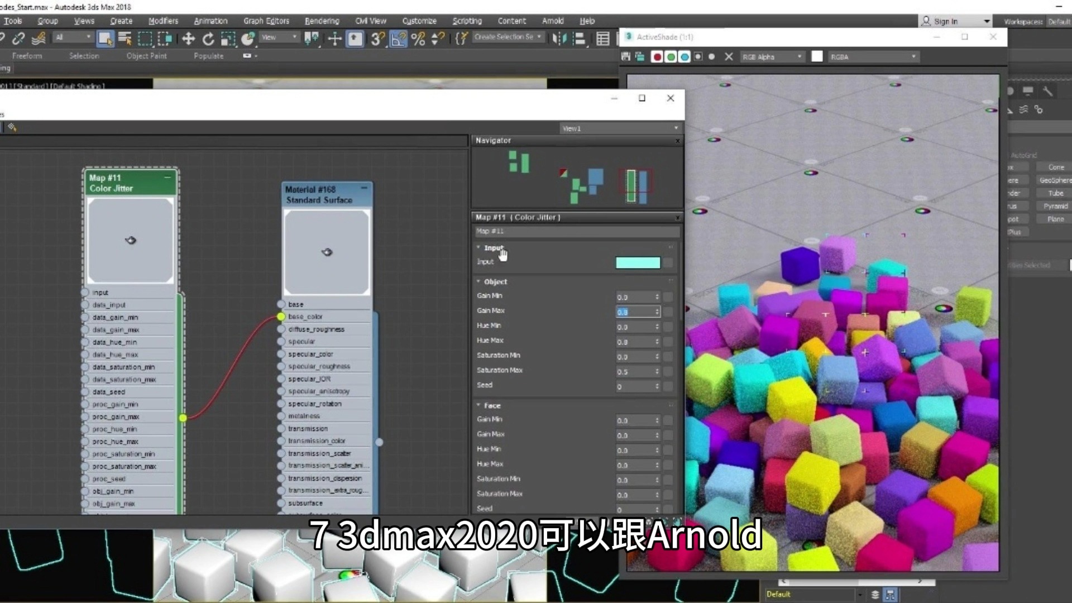
Task: Toggle blue channel in ActiveShade
Action: click(685, 56)
